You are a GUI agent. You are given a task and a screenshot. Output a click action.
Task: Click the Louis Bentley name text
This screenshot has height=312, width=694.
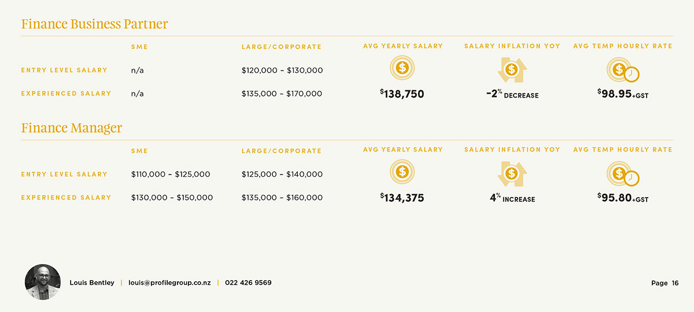[92, 283]
